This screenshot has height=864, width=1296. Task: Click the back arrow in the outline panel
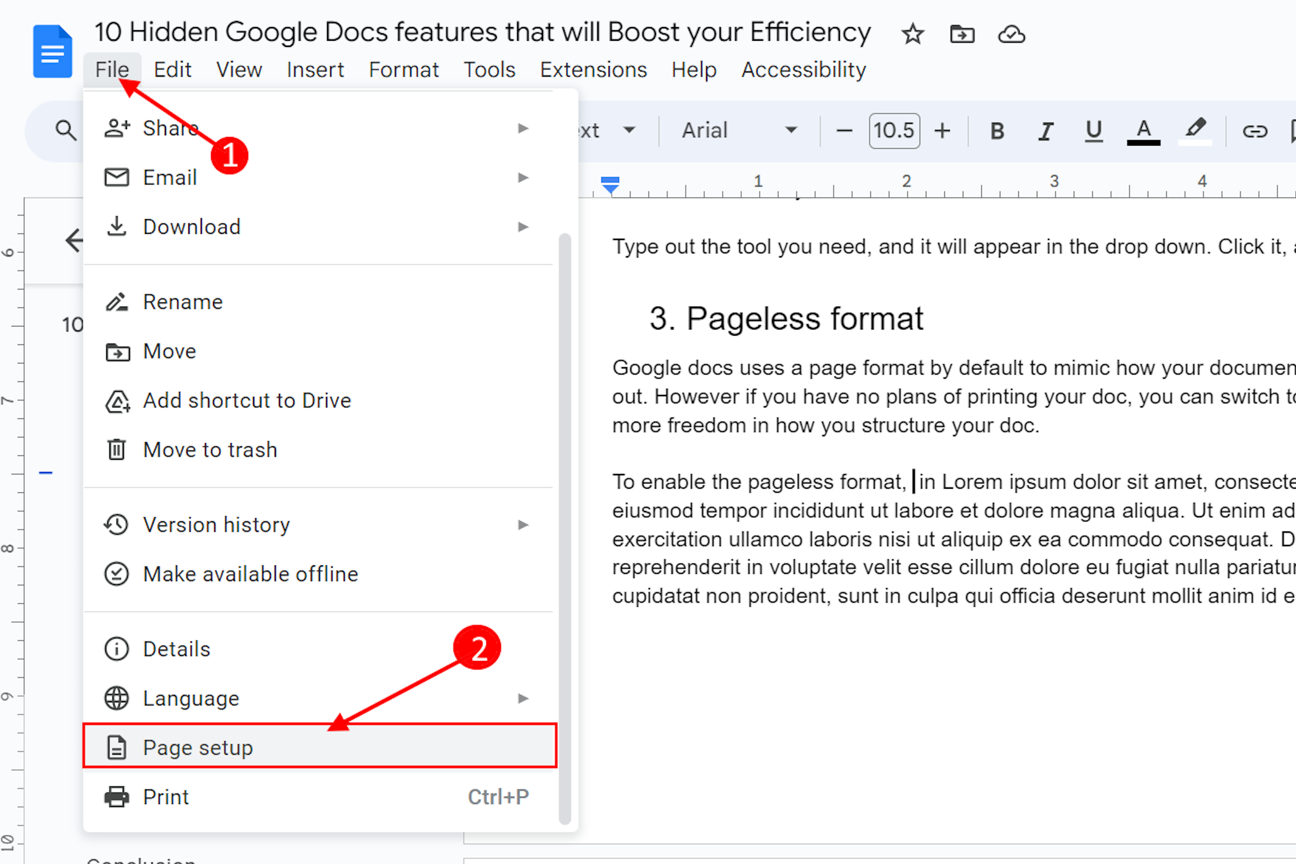point(74,240)
